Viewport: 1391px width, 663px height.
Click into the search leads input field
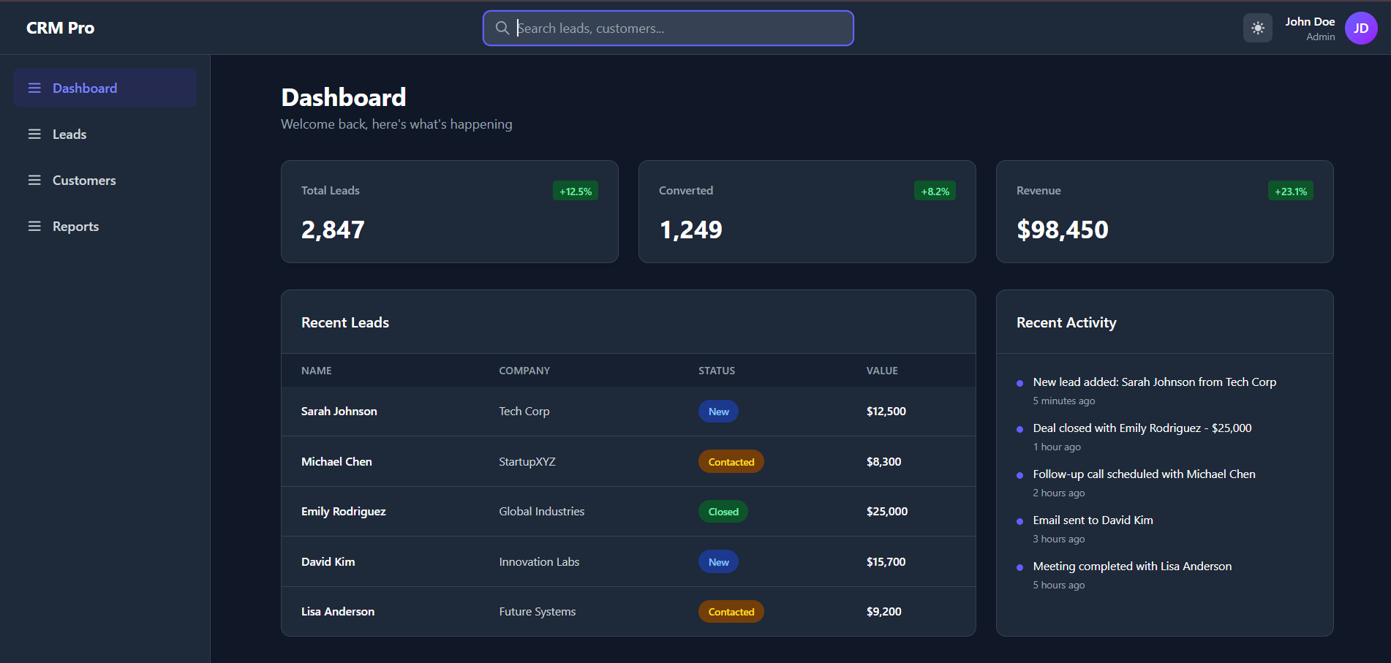[x=680, y=29]
